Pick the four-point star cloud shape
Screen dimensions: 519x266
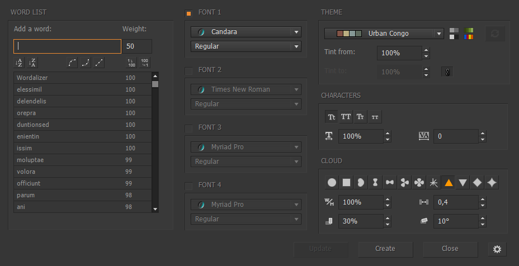pos(492,182)
